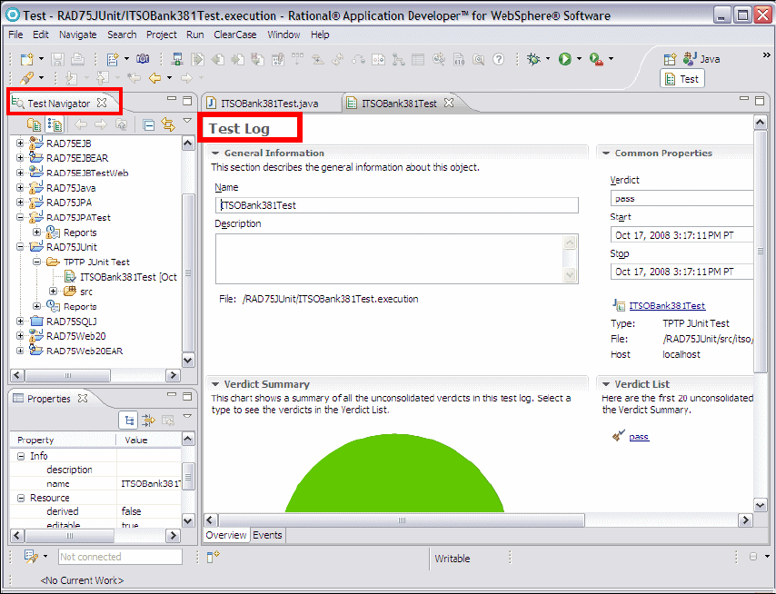Viewport: 776px width, 594px height.
Task: Toggle Show Categories in Properties view
Action: pos(129,421)
